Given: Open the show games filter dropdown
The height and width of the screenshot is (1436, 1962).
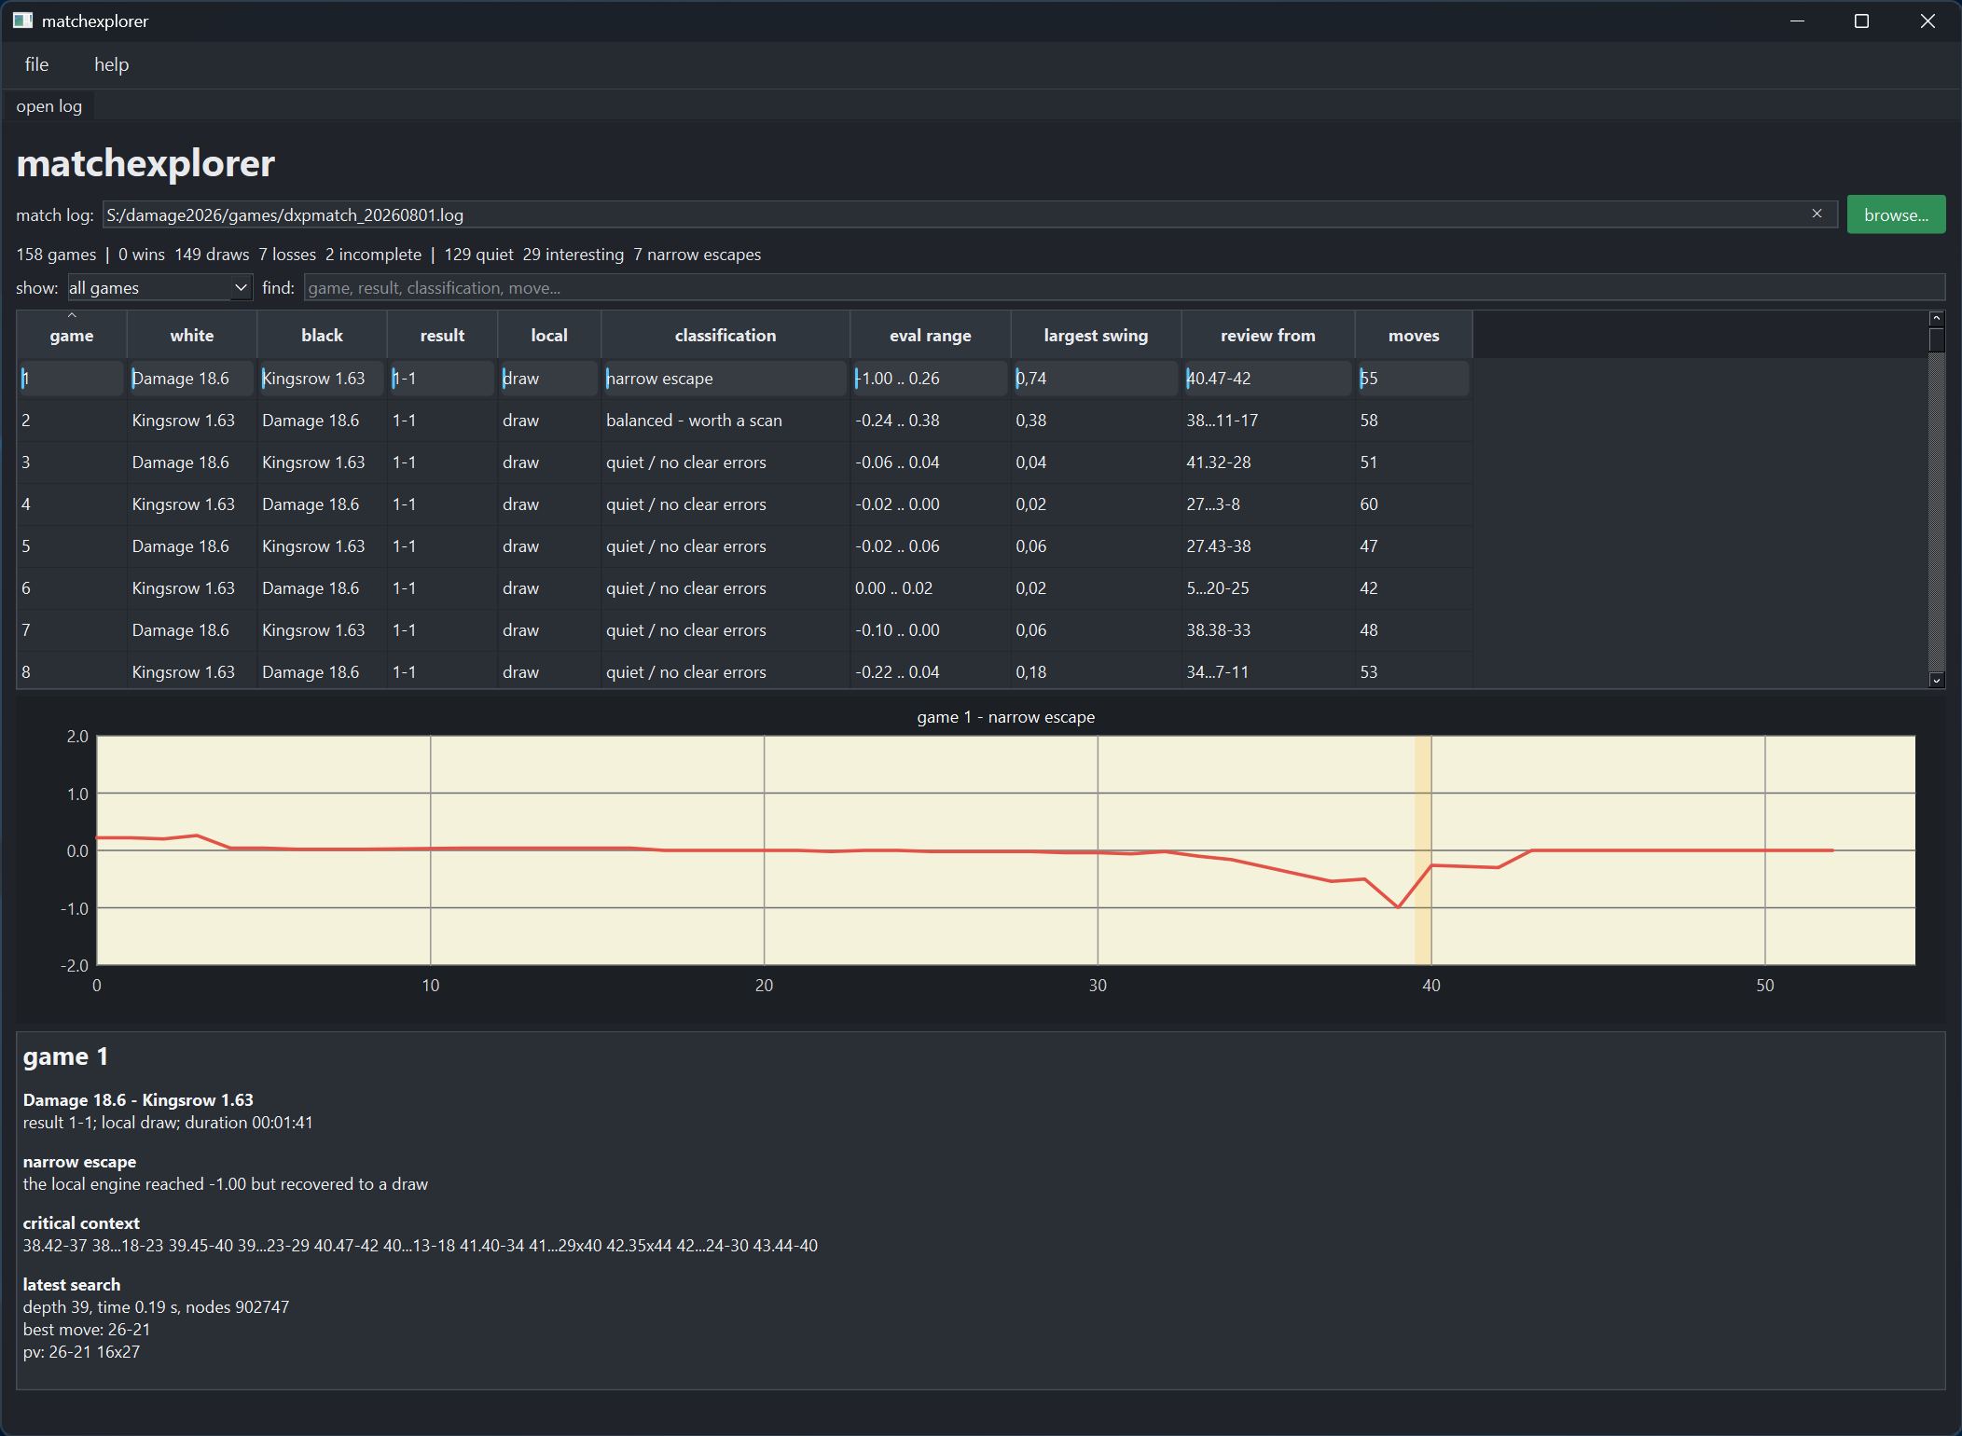Looking at the screenshot, I should tap(159, 287).
